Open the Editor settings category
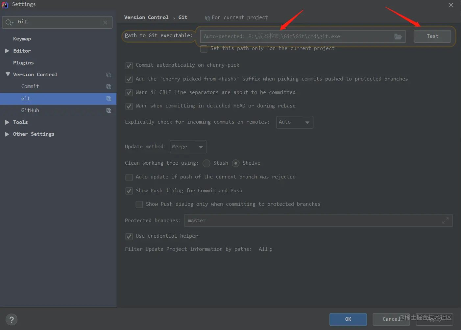 (22, 51)
